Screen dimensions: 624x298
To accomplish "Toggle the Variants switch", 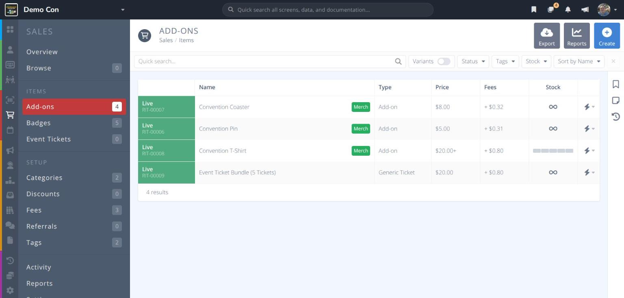I will click(444, 62).
